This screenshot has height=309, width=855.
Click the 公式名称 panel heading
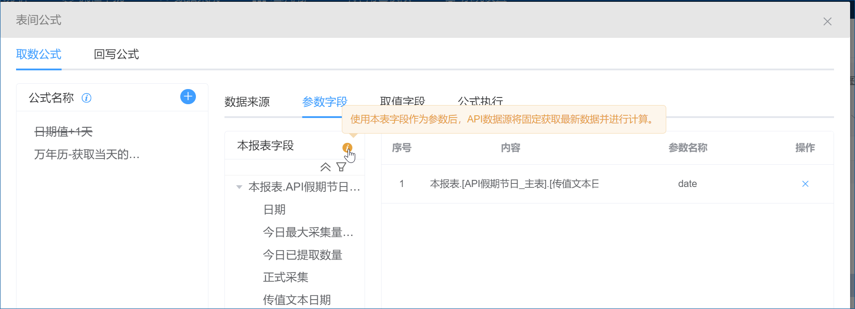pos(51,98)
